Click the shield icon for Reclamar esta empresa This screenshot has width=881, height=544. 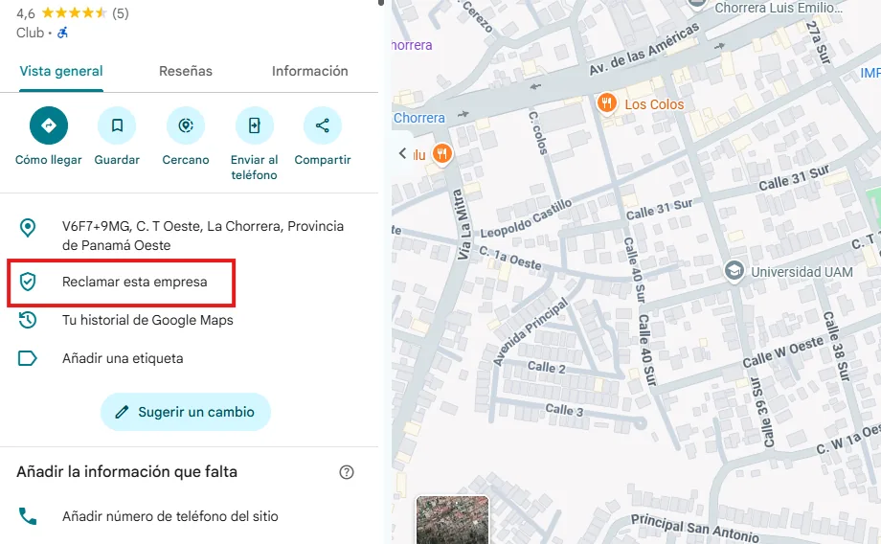point(28,282)
